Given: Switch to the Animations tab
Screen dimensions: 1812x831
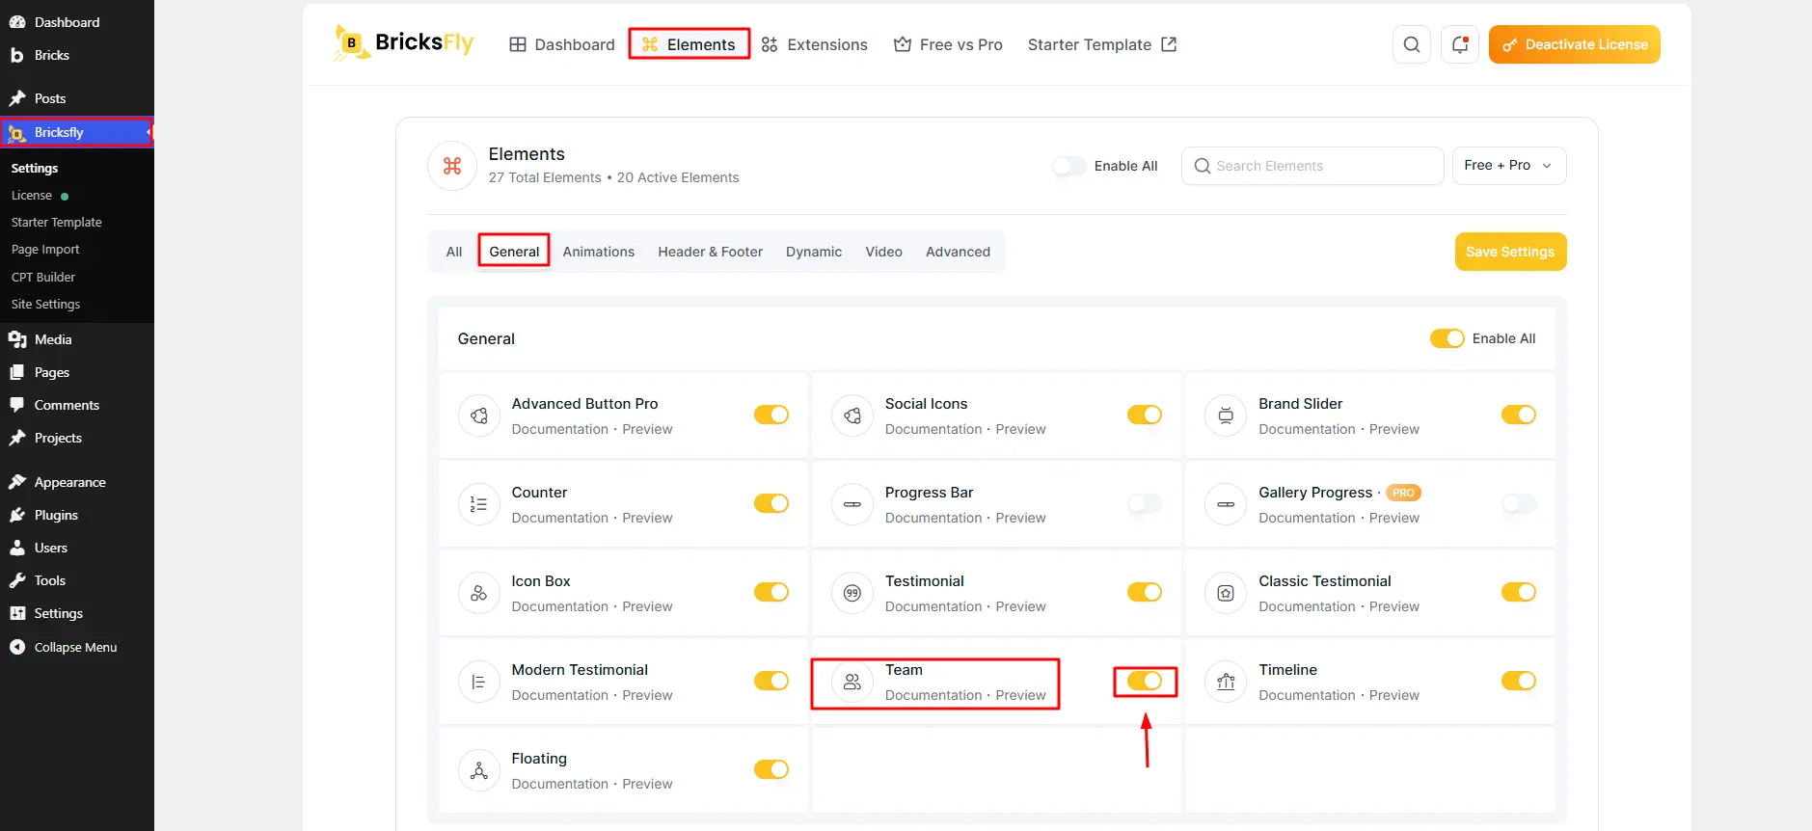Looking at the screenshot, I should coord(599,252).
